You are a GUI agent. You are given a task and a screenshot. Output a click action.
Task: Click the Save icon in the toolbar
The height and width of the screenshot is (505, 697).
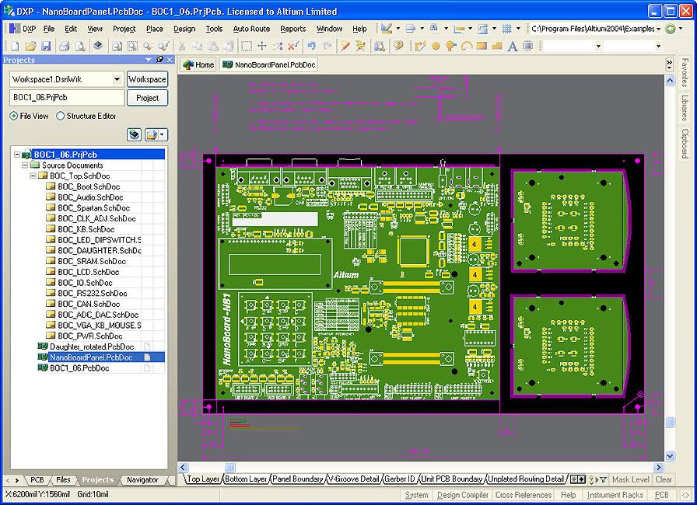click(x=46, y=46)
